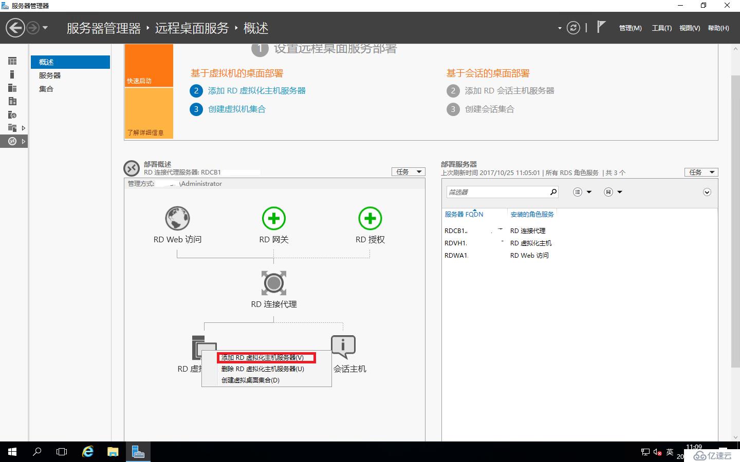Click the 英 input language indicator
The height and width of the screenshot is (462, 740).
coord(670,452)
